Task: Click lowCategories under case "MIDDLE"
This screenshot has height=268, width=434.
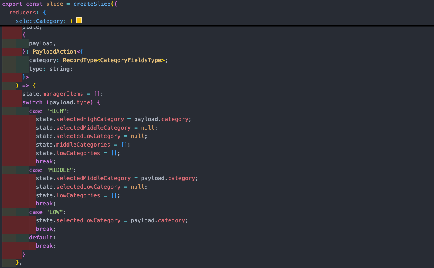Action: tap(78, 196)
